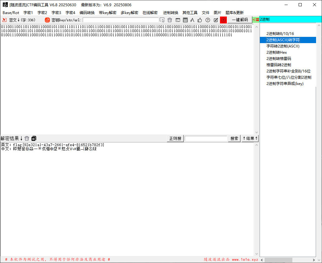Image resolution: width=322 pixels, height=263 pixels.
Task: Click the 正则搜 button
Action: (x=175, y=138)
